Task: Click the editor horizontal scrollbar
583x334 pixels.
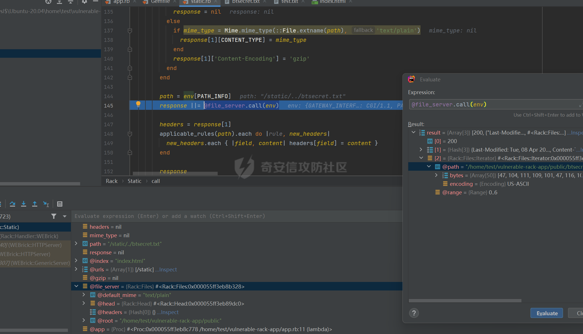Action: (175, 173)
